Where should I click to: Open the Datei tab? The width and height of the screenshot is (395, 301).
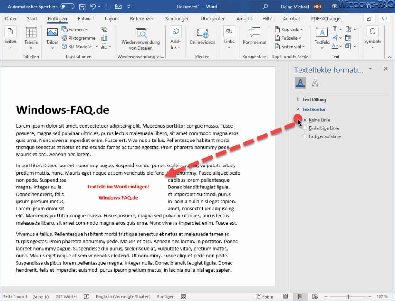[10, 18]
